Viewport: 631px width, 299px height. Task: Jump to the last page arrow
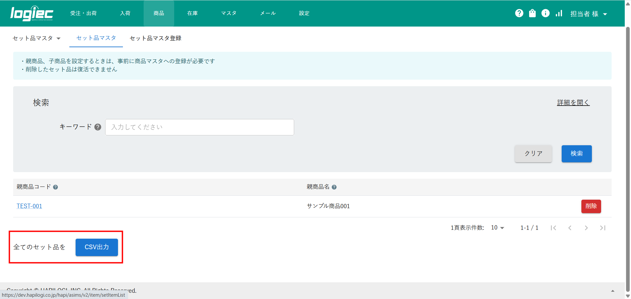coord(602,228)
